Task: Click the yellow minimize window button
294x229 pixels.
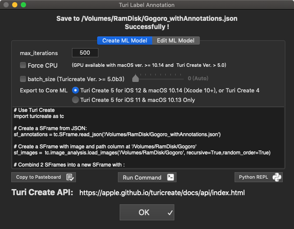Action: click(15, 5)
